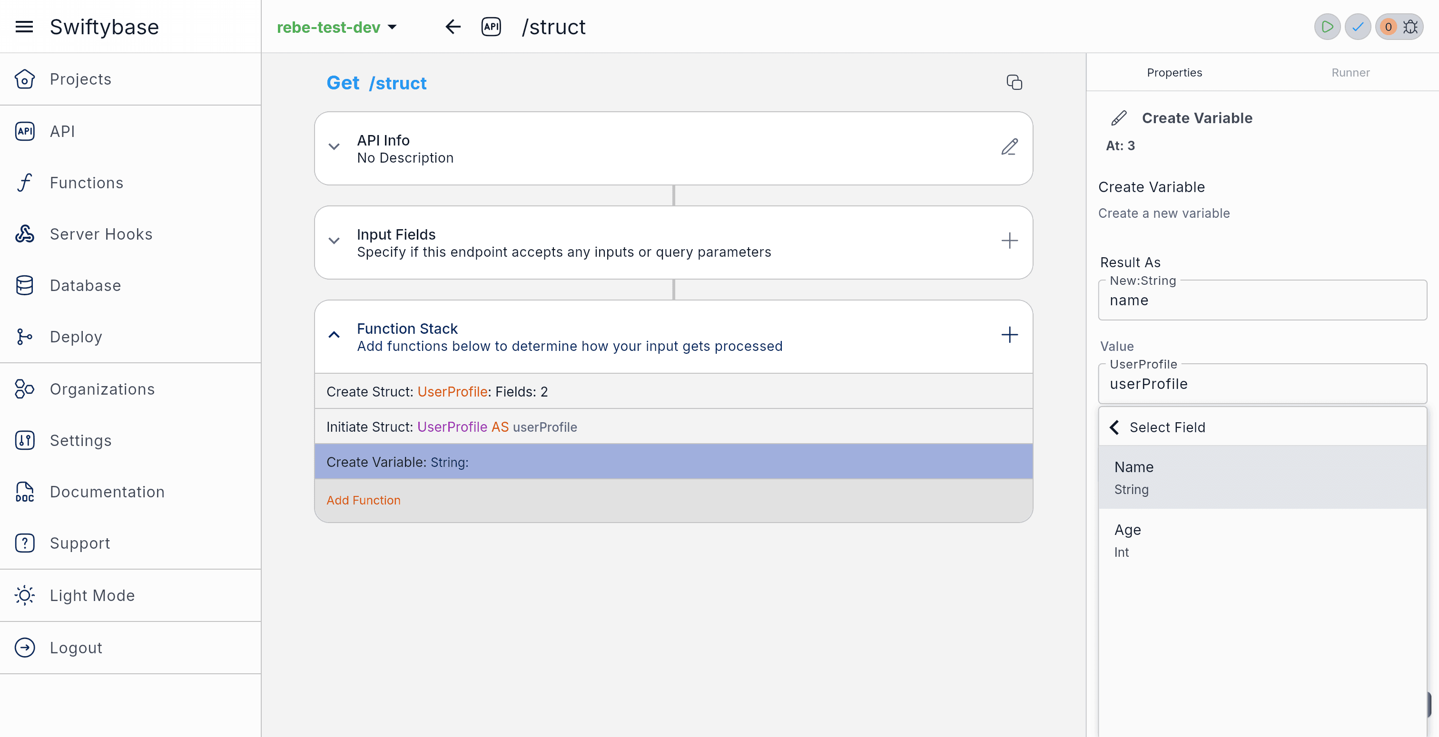Click the Light Mode sun icon
Viewport: 1439px width, 737px height.
click(x=25, y=595)
